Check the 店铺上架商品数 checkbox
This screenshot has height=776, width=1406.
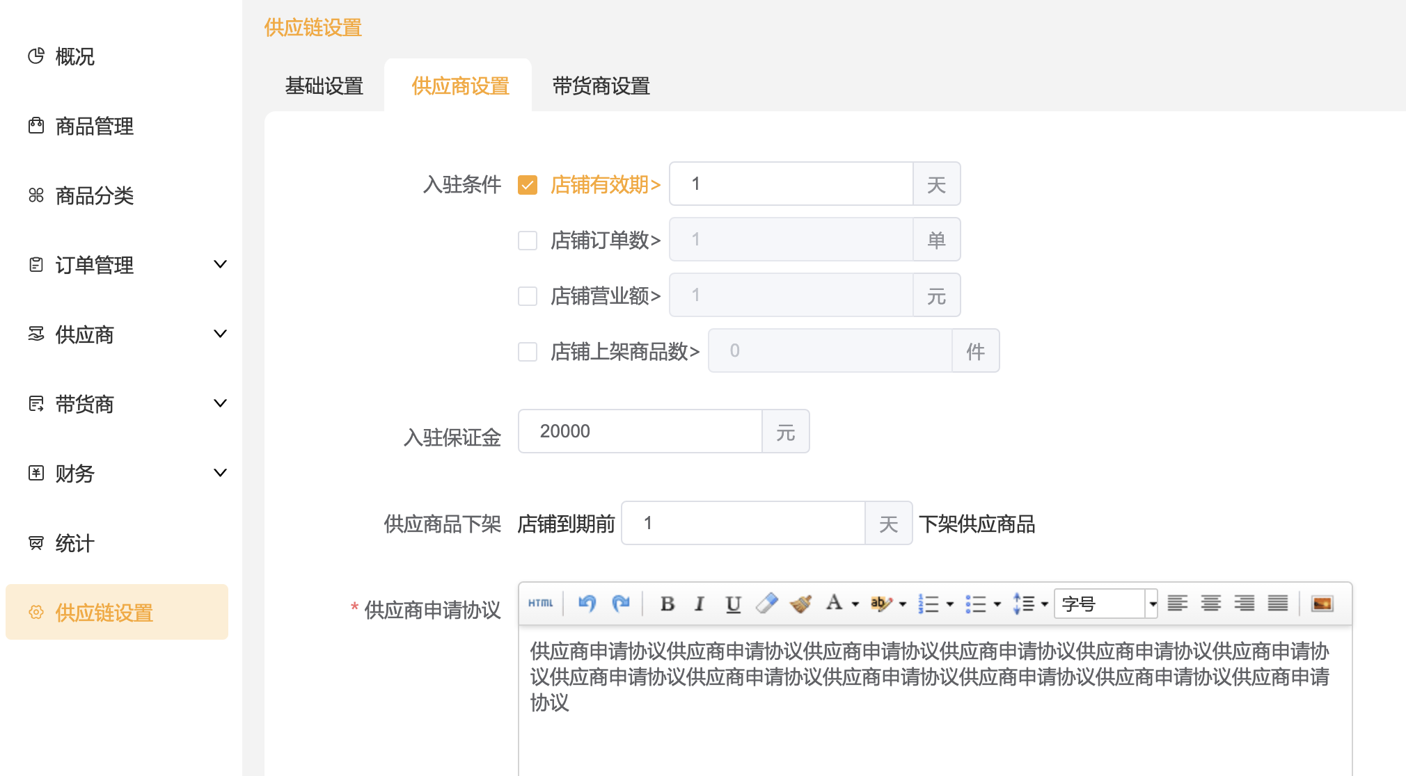[528, 352]
